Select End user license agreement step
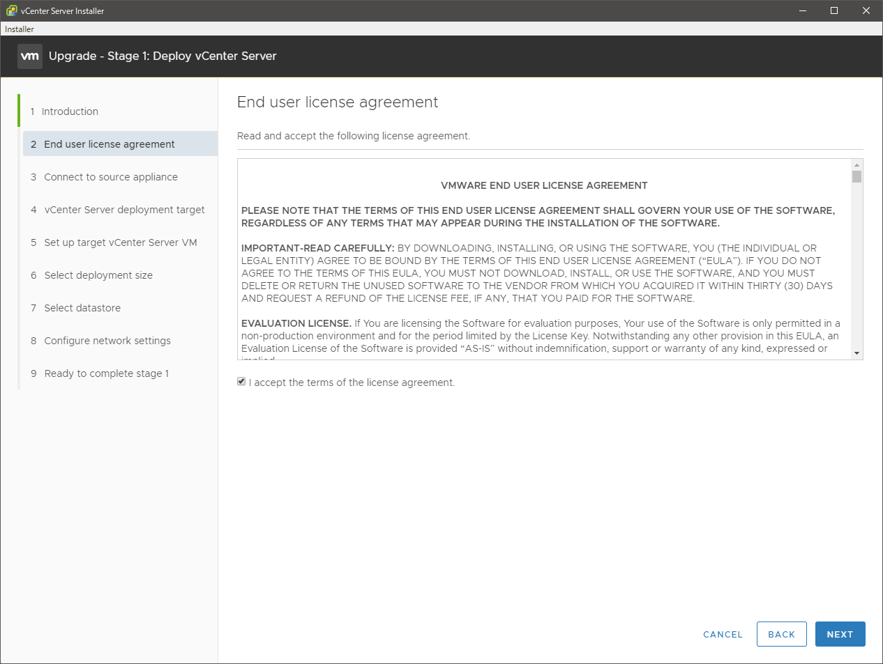This screenshot has width=883, height=664. coord(109,144)
